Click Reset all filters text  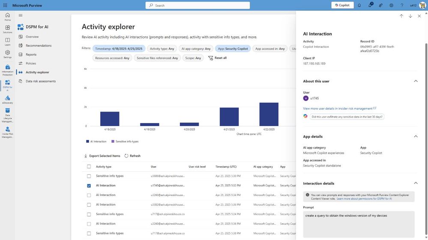click(221, 58)
